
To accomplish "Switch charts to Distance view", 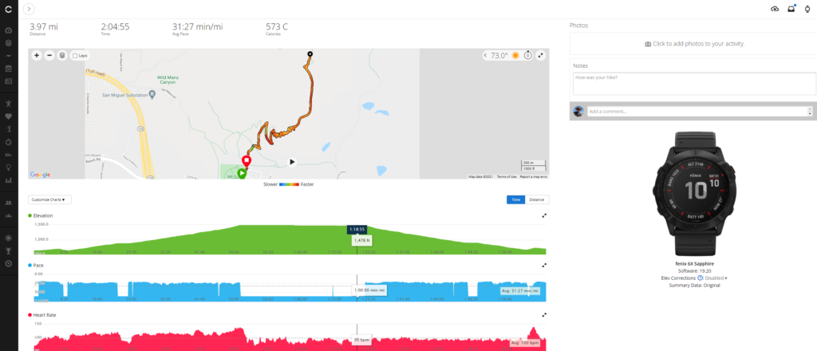I will point(537,199).
